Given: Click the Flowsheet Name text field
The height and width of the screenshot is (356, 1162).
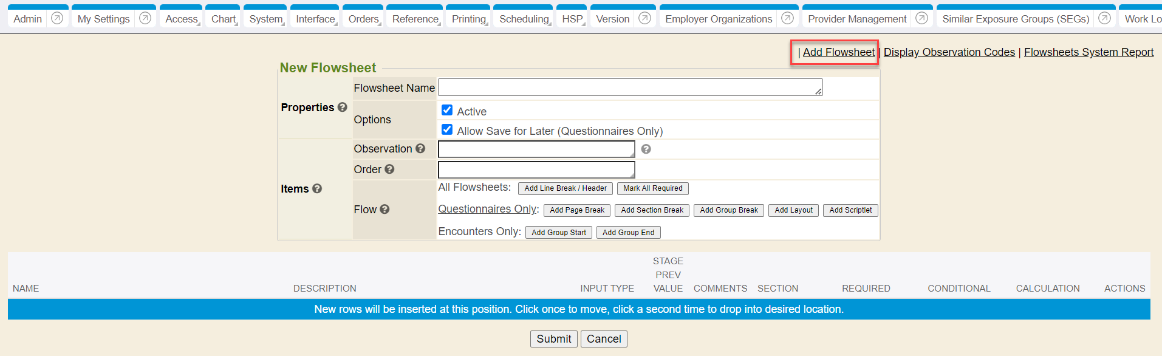Looking at the screenshot, I should 629,87.
